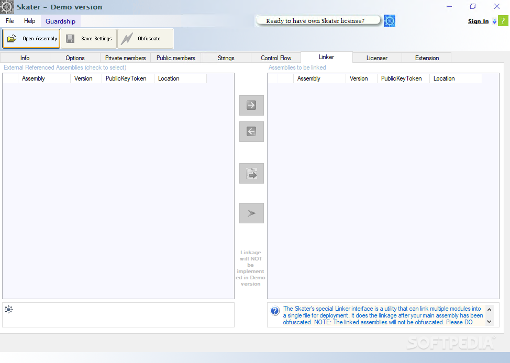Click the Obfuscate button
Viewport: 510px width, 363px height.
click(145, 39)
